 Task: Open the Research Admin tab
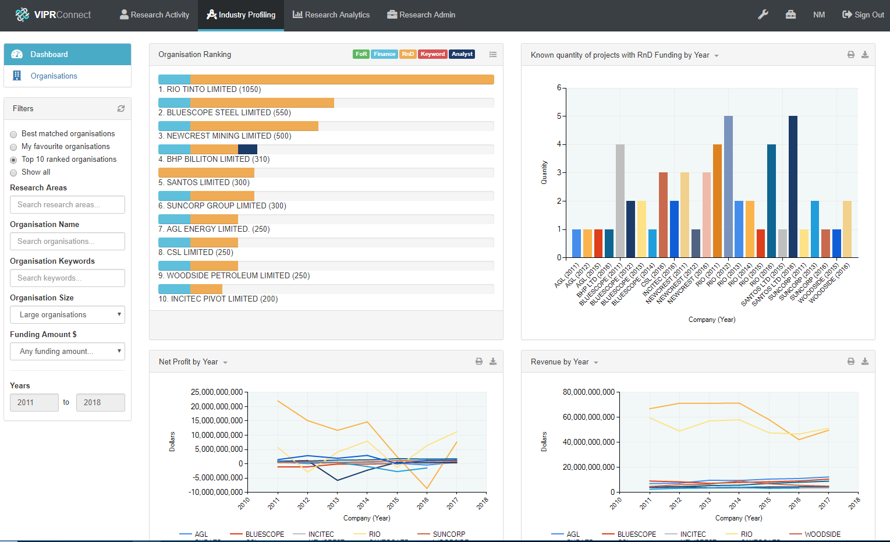click(421, 15)
